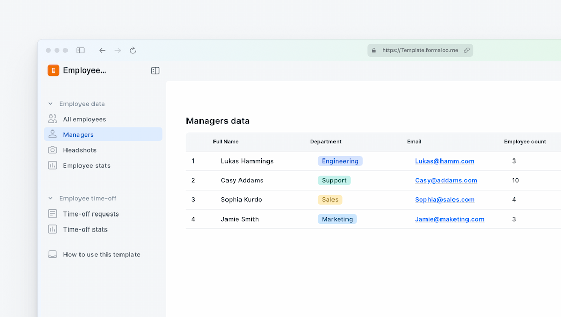Click the orange Employee app logo
The image size is (561, 317).
tap(53, 70)
